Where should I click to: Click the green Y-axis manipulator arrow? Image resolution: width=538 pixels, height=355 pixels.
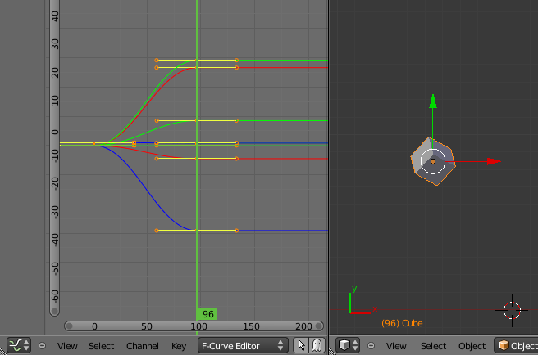click(x=433, y=102)
